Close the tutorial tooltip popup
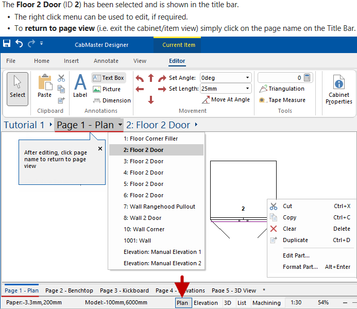 point(100,149)
